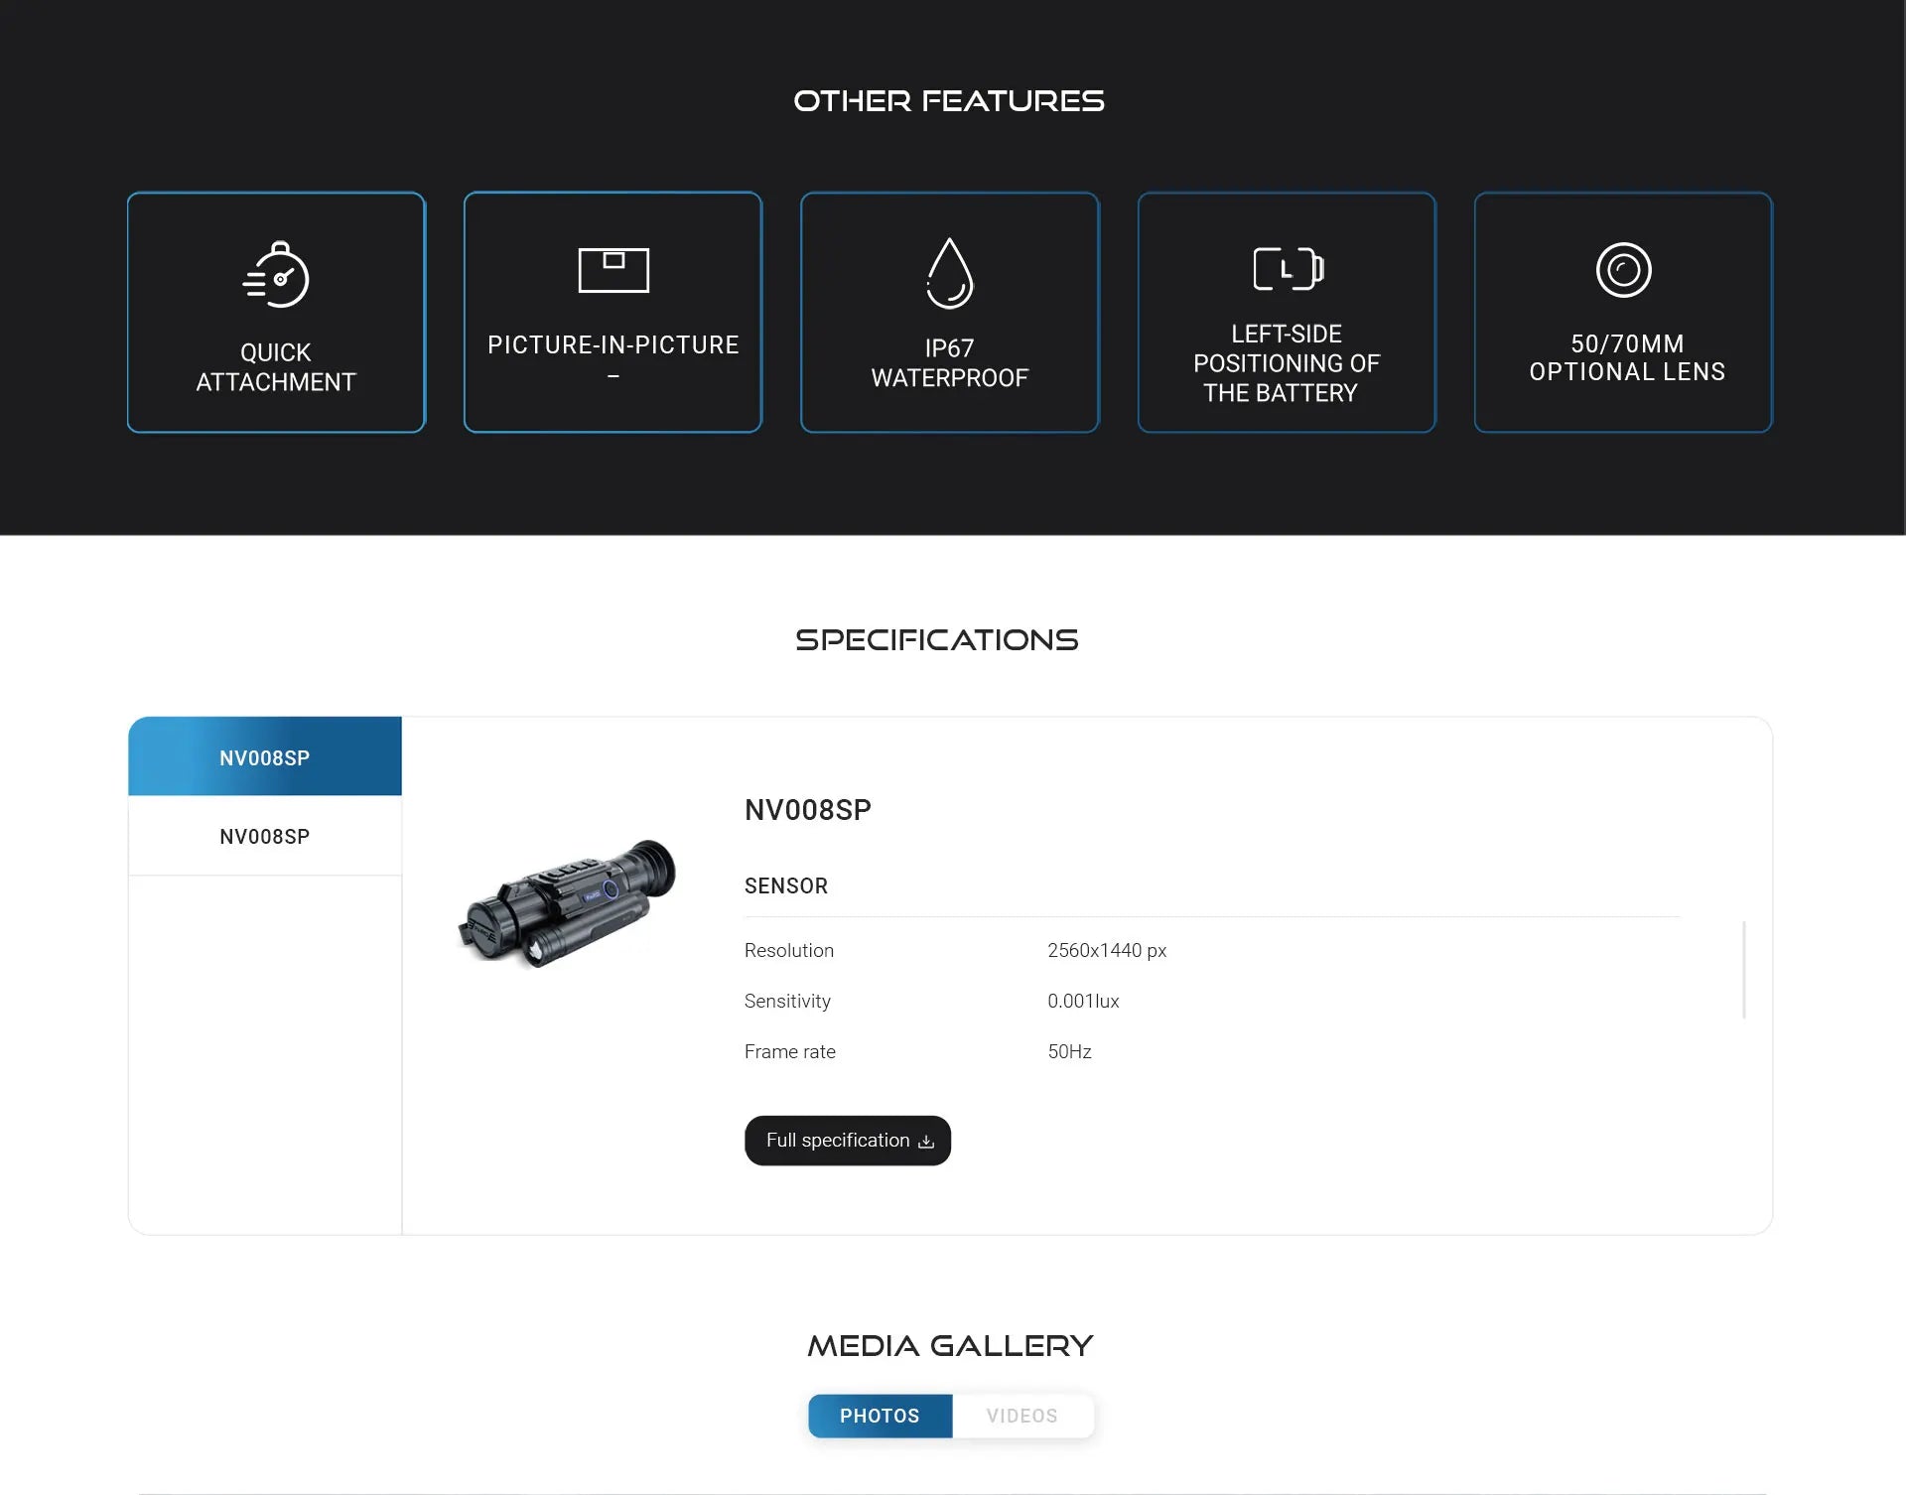
Task: Click the specifications panel scrollbar
Action: pyautogui.click(x=1743, y=969)
